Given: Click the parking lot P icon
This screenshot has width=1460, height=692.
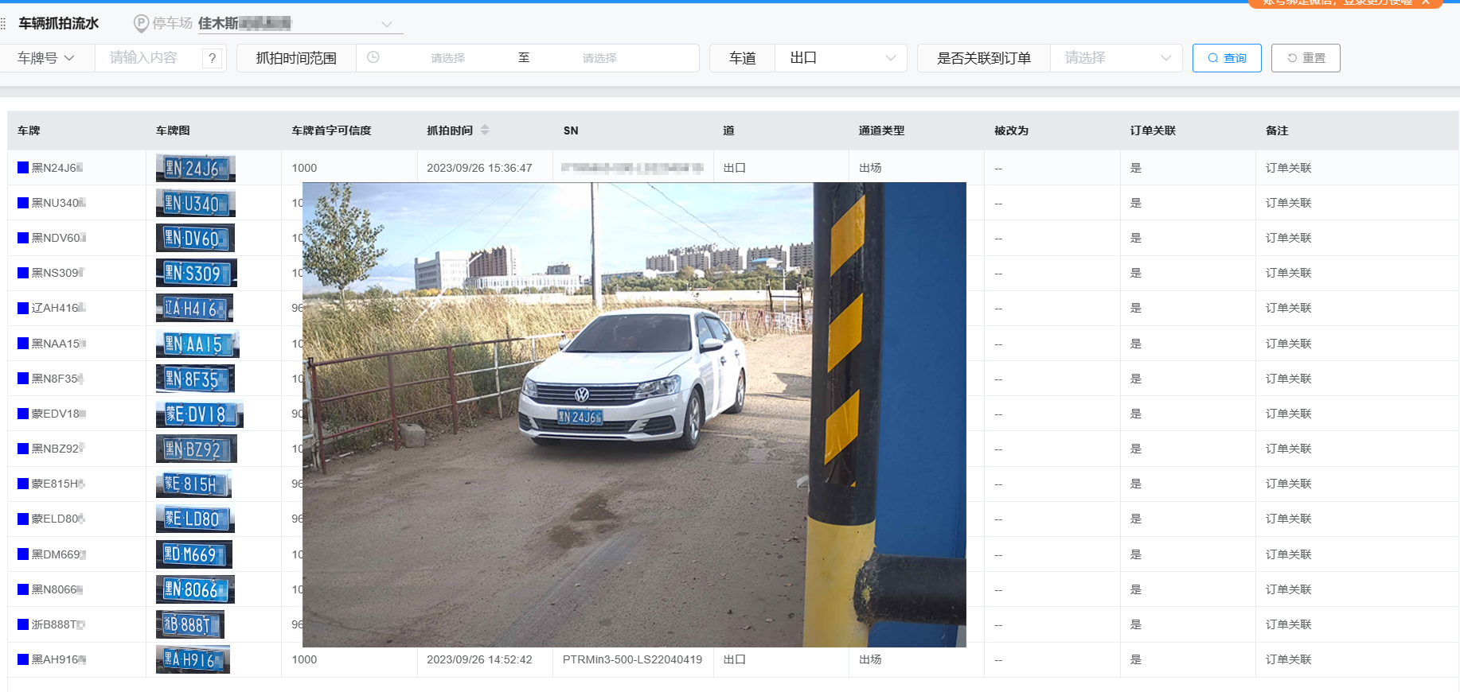Looking at the screenshot, I should click(x=141, y=24).
